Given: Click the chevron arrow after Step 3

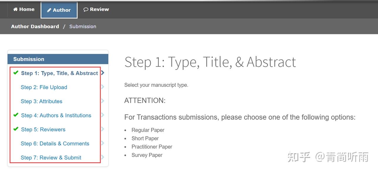Looking at the screenshot, I should tap(103, 101).
